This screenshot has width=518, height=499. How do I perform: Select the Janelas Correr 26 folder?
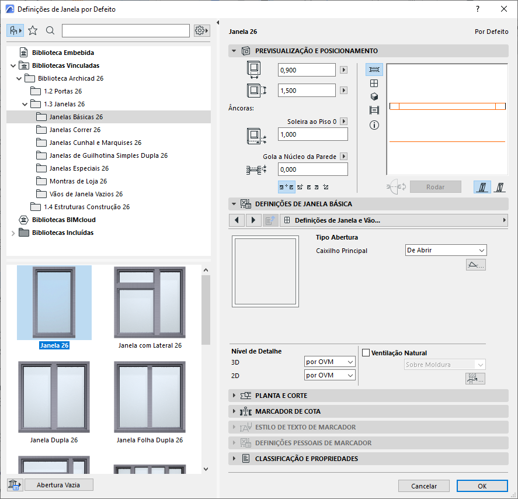point(75,130)
